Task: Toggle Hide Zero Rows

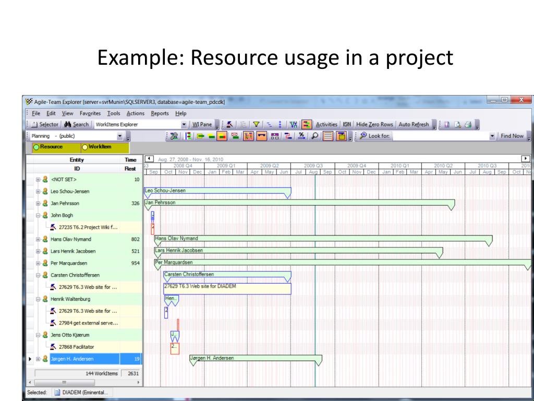Action: pos(374,124)
